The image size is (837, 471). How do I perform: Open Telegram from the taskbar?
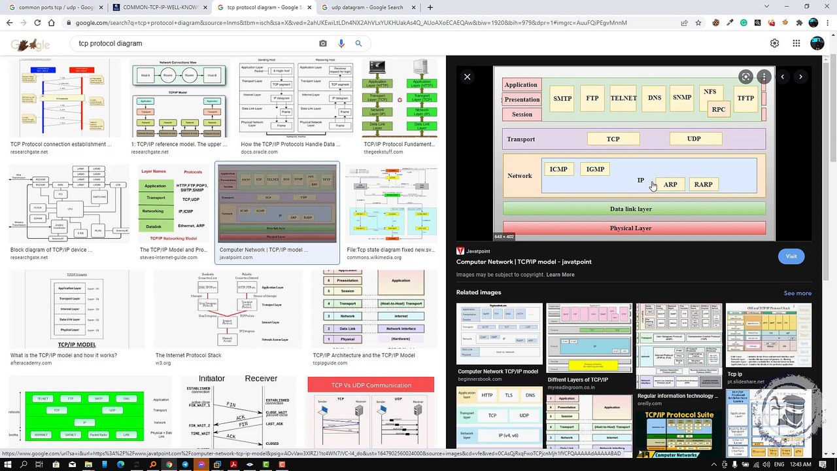click(x=185, y=464)
